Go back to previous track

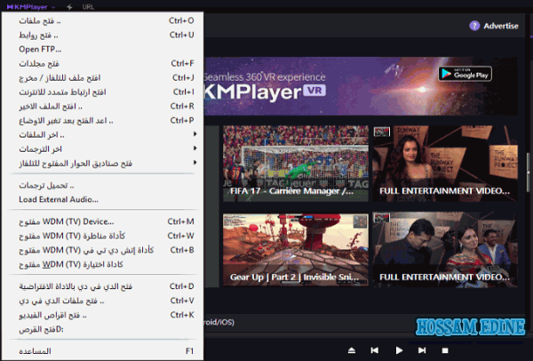(x=375, y=350)
